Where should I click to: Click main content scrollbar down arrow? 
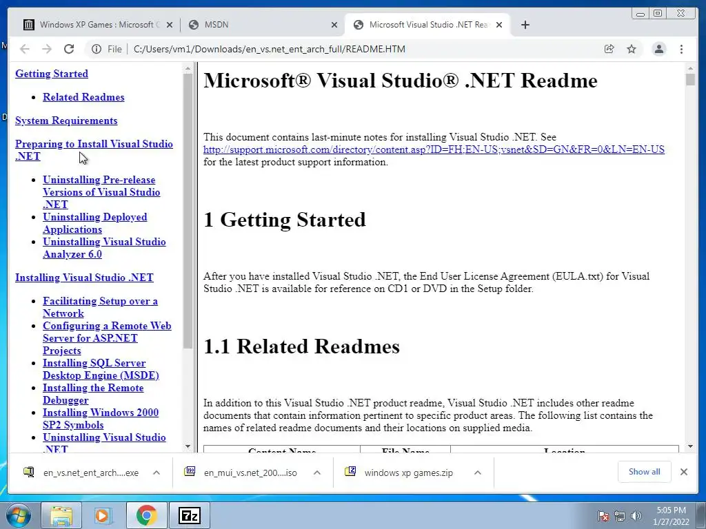690,446
